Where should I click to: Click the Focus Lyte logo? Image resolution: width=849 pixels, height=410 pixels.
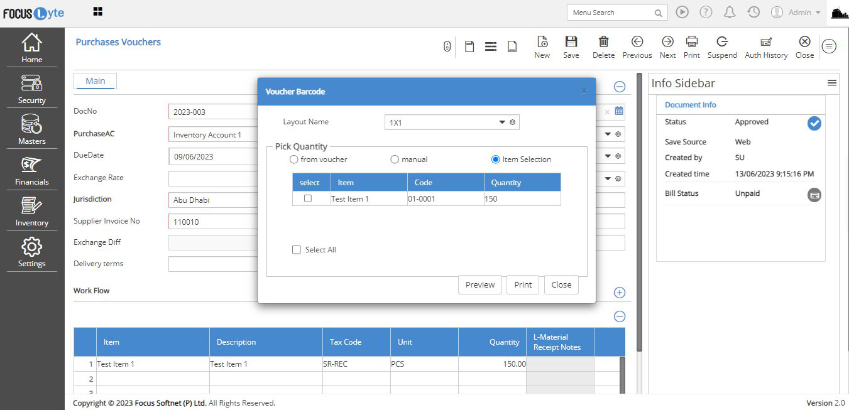34,13
